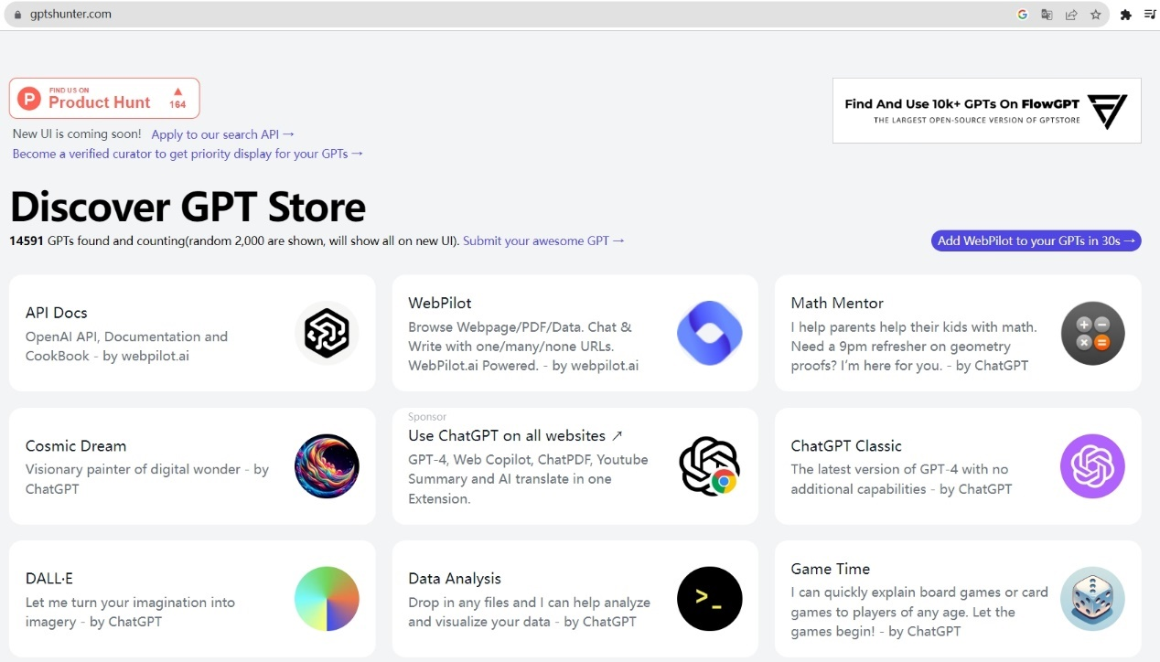Viewport: 1160px width, 662px height.
Task: Click 'New UI is coming soon!' text
Action: point(77,134)
